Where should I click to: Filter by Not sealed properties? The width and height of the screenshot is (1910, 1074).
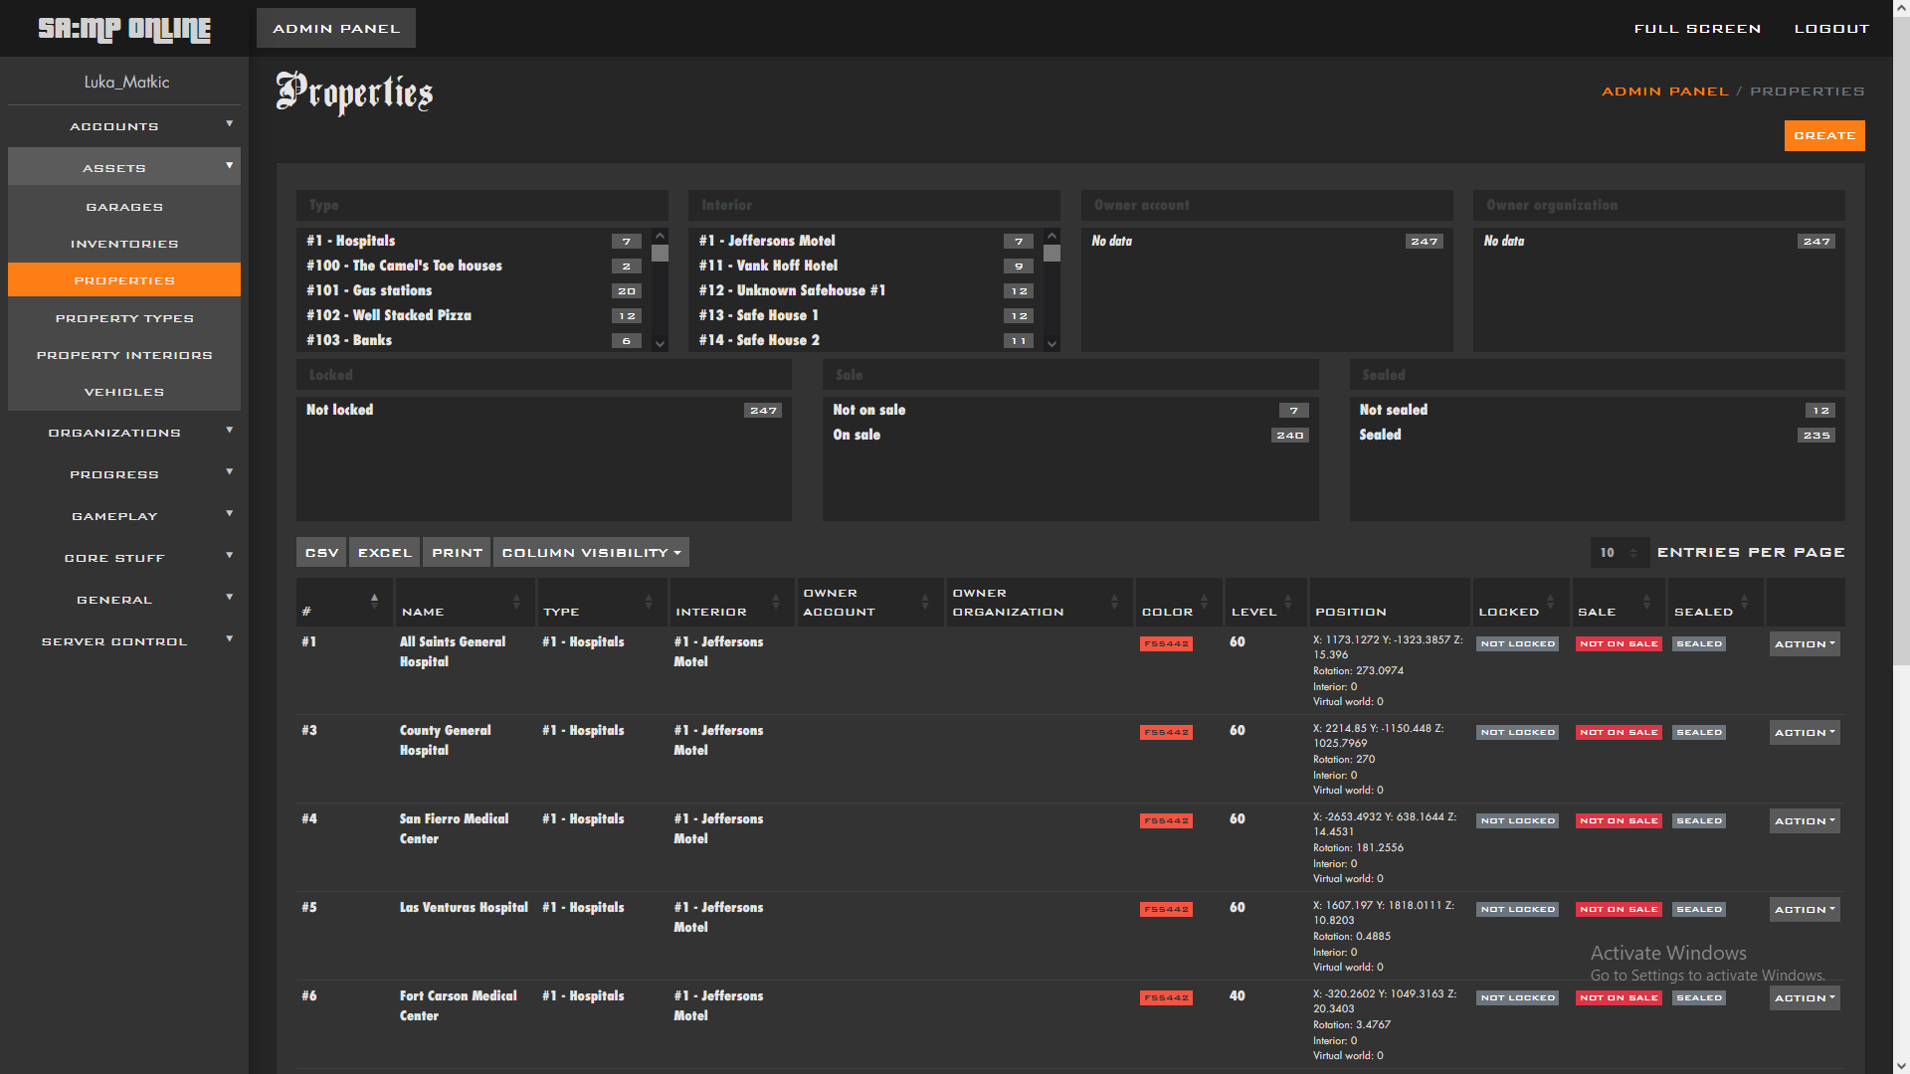(x=1393, y=410)
